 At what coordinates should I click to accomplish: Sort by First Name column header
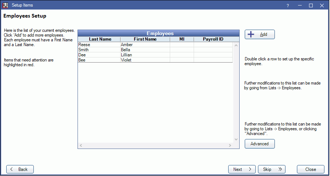[145, 39]
